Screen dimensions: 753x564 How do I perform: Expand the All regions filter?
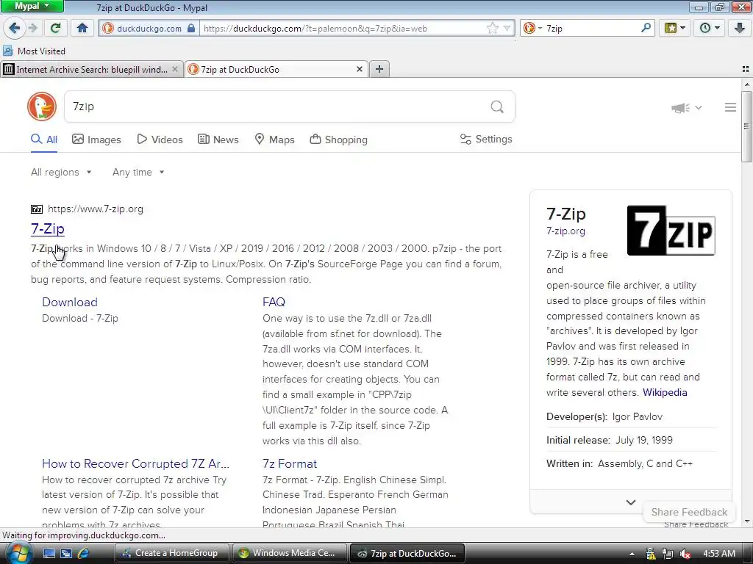coord(61,172)
